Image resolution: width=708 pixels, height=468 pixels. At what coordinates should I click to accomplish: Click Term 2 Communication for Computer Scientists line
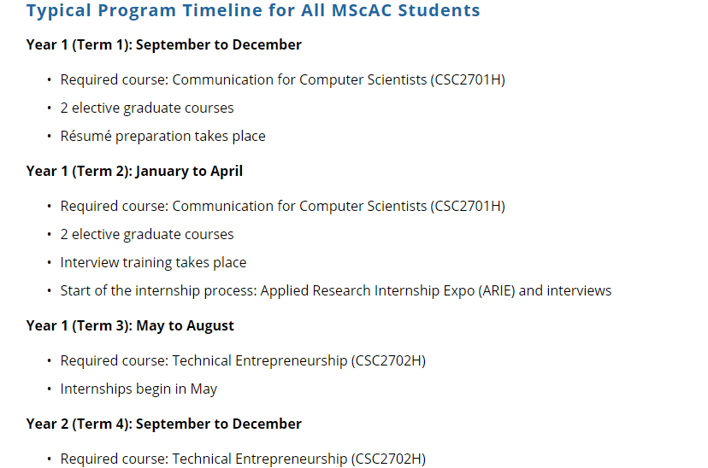283,206
